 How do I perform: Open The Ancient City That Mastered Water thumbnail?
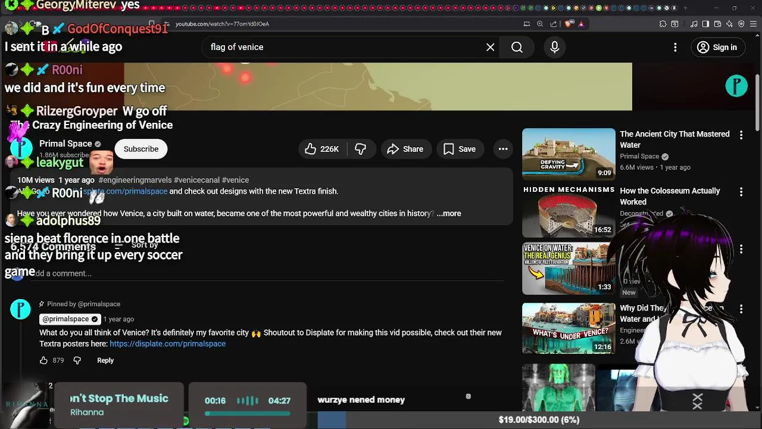[569, 154]
